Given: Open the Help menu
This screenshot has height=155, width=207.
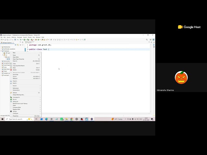Looking at the screenshot, I should [43, 37].
